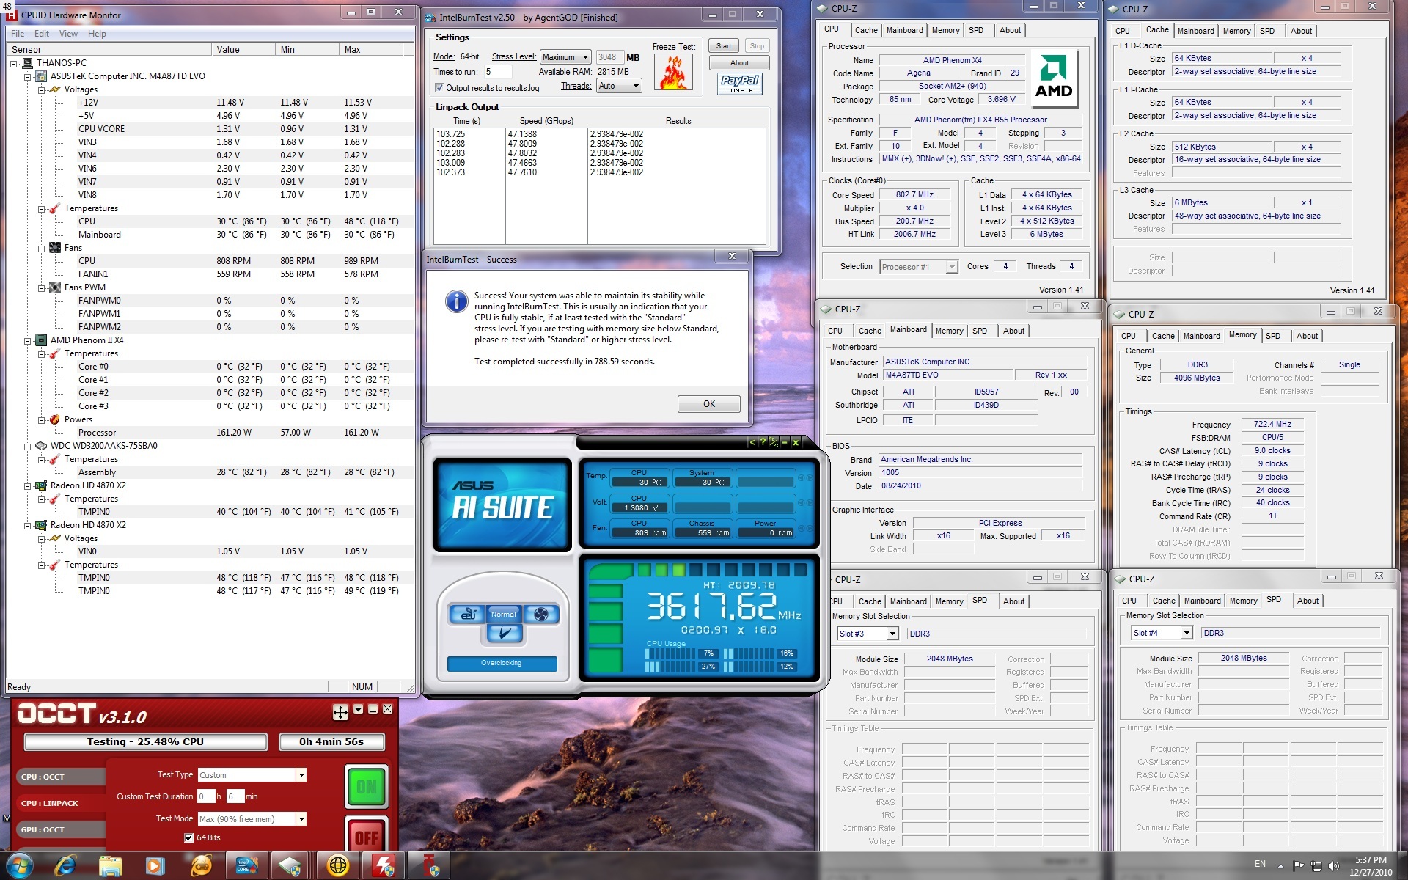Switch to CPU-Z chip icon on taskbar
This screenshot has width=1408, height=880.
pos(291,866)
